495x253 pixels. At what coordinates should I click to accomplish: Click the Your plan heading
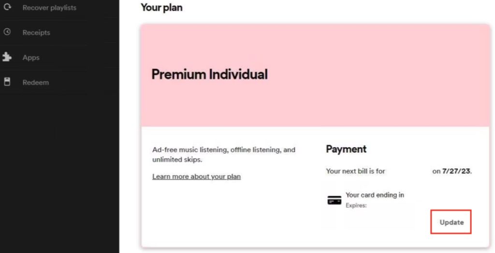pos(161,8)
